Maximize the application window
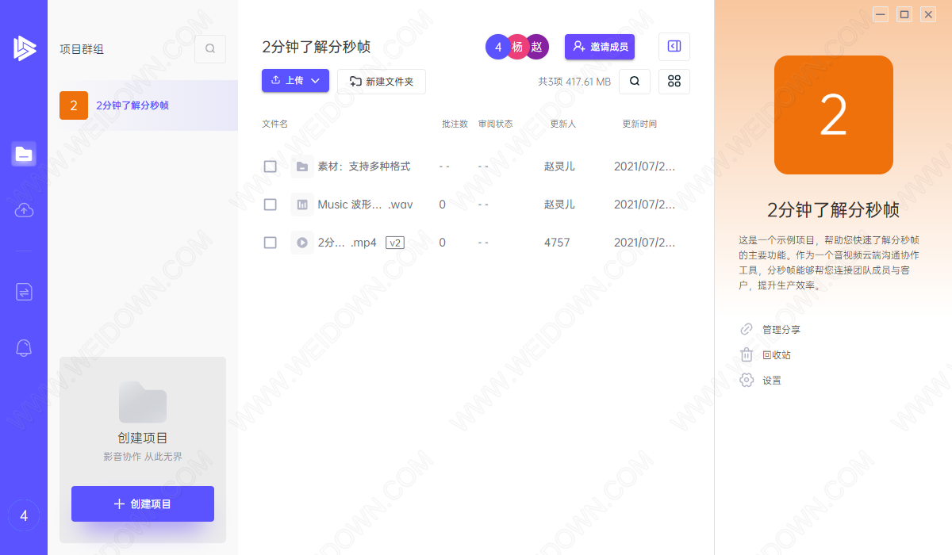 [x=904, y=13]
